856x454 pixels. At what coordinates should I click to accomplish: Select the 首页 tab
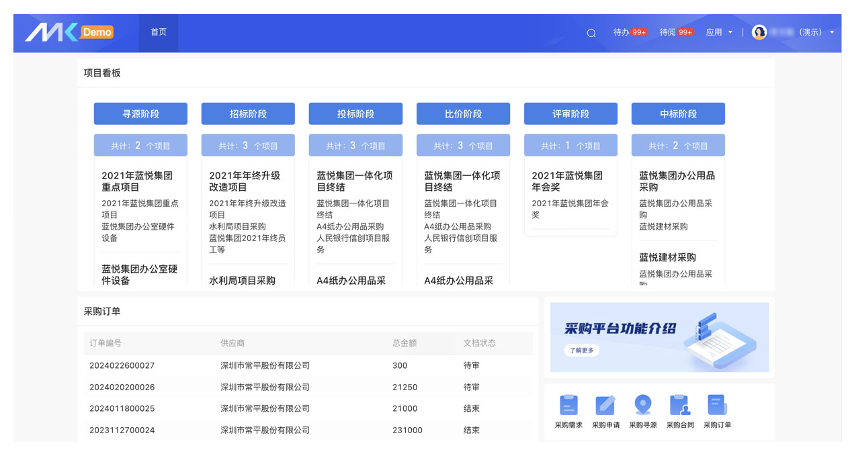click(x=159, y=32)
